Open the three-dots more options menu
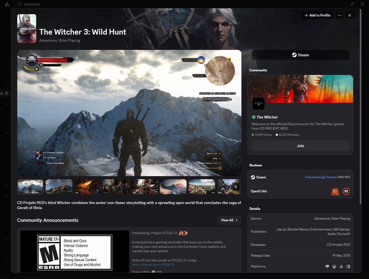The width and height of the screenshot is (369, 279). click(339, 15)
